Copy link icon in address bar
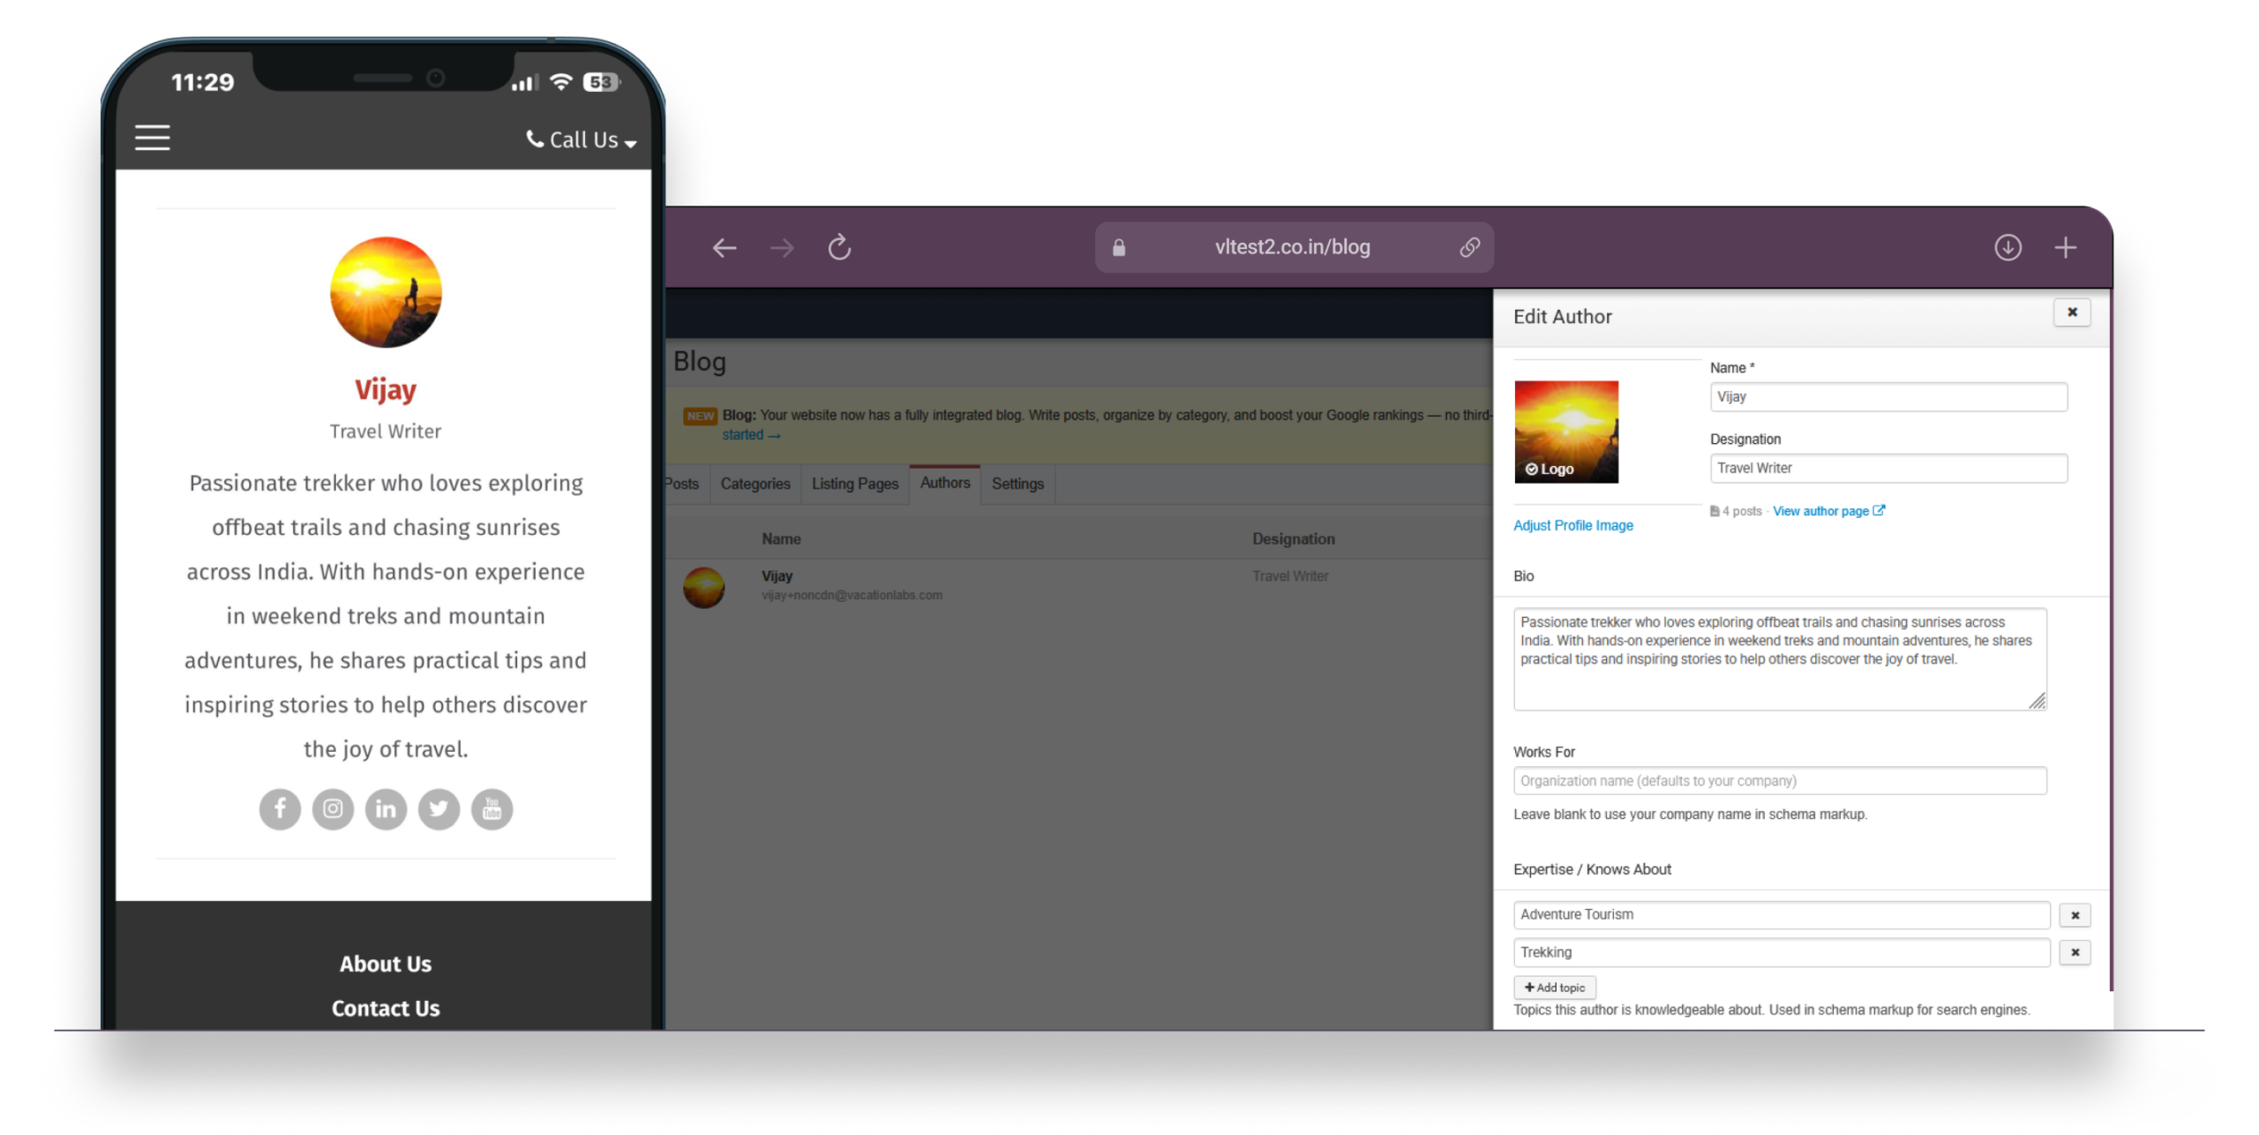 [1469, 248]
